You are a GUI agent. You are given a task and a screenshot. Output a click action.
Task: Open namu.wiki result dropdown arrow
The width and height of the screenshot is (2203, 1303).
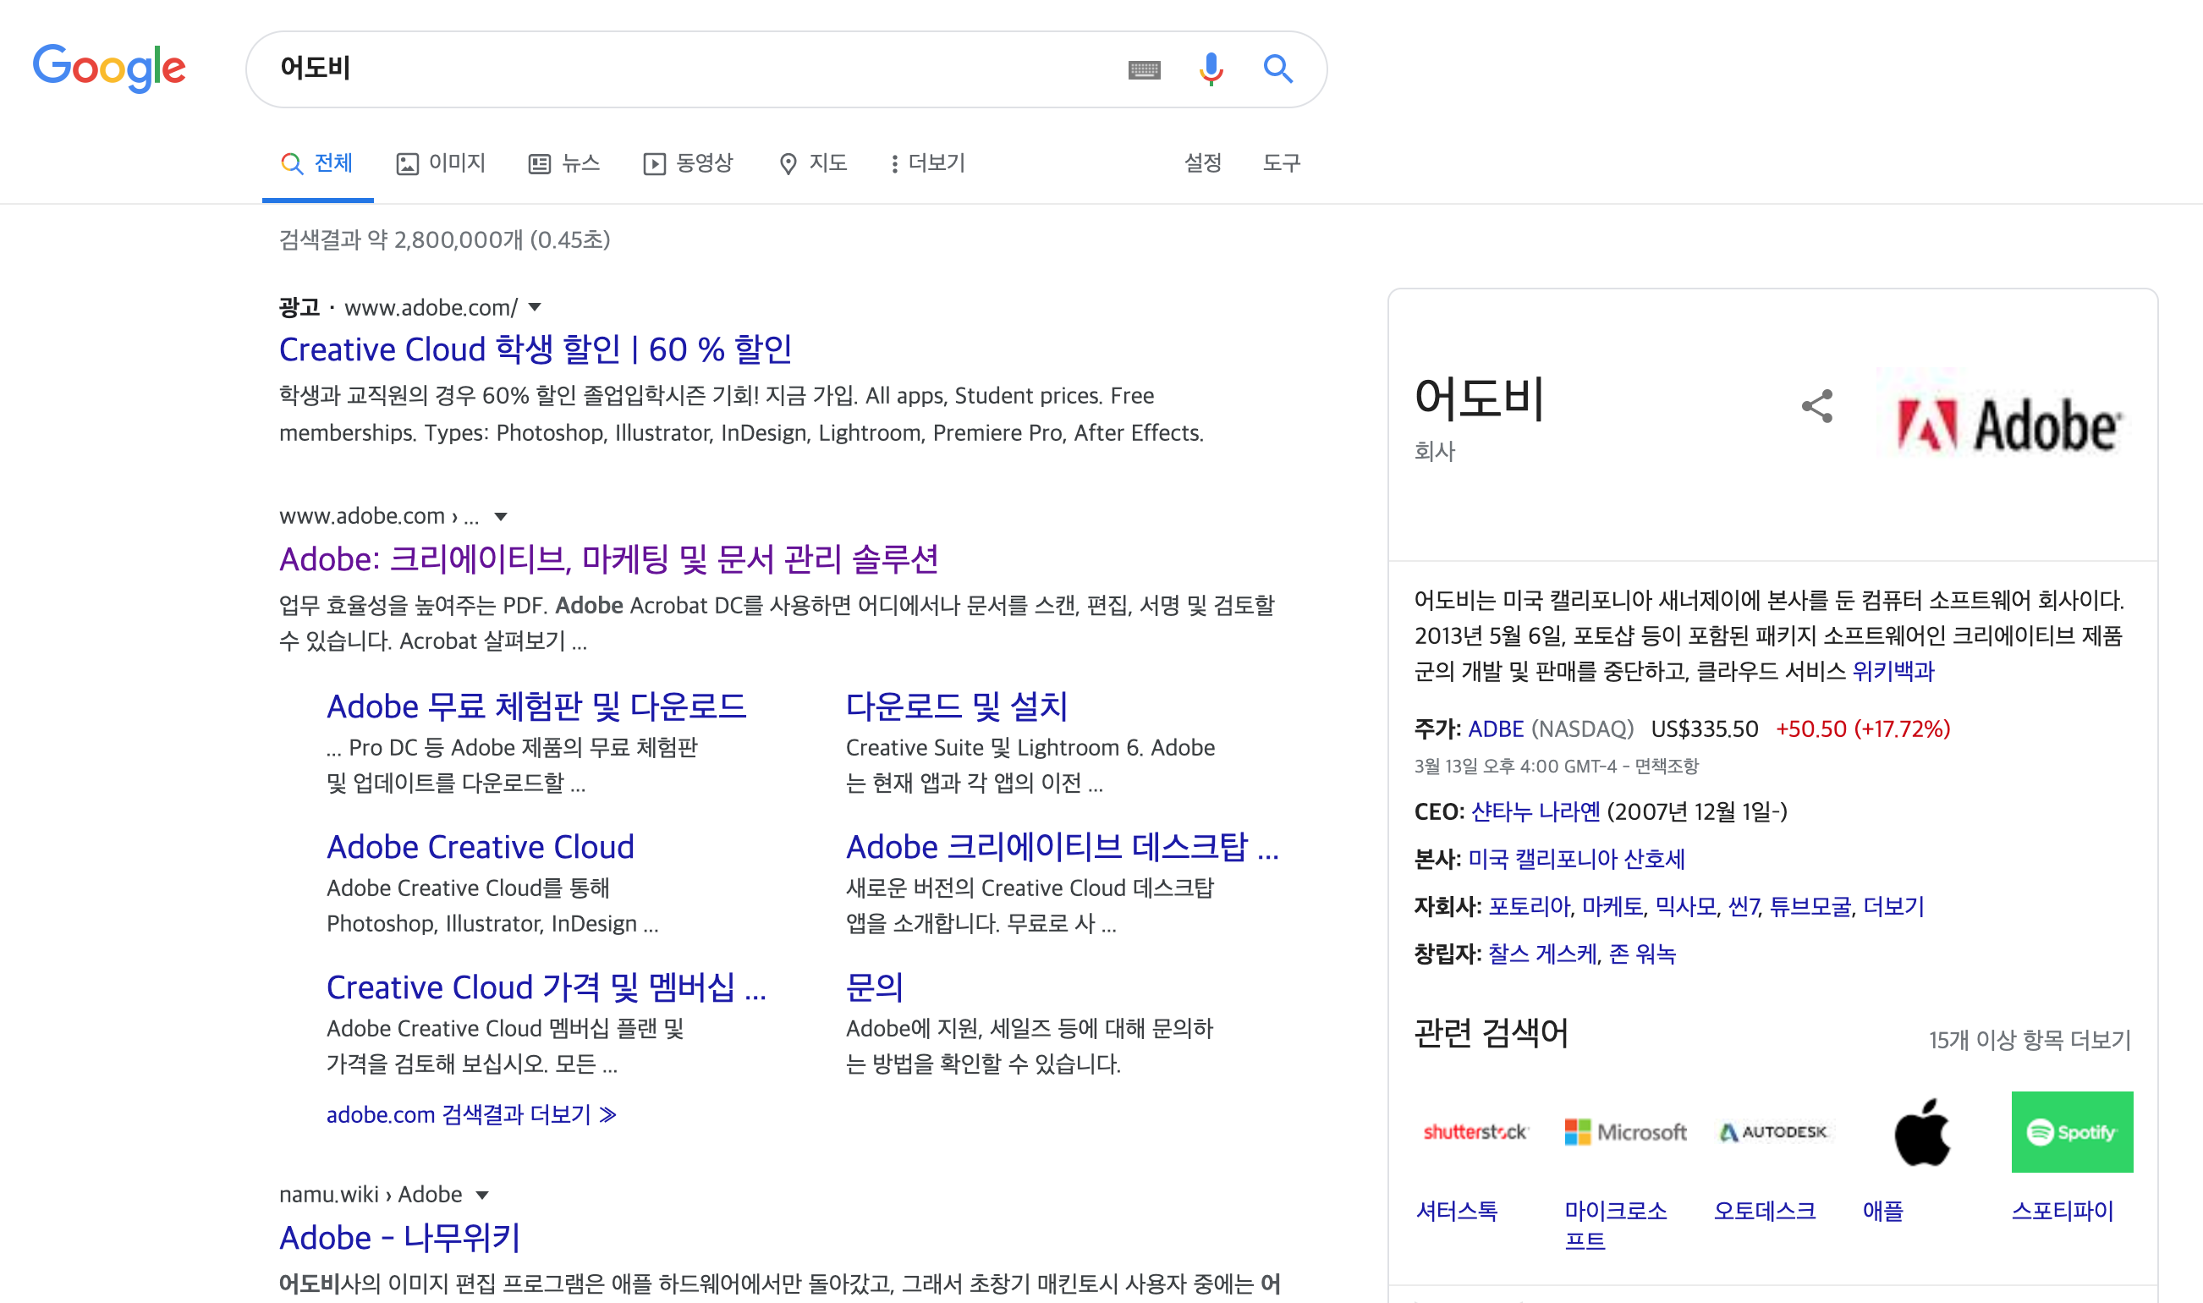[482, 1195]
